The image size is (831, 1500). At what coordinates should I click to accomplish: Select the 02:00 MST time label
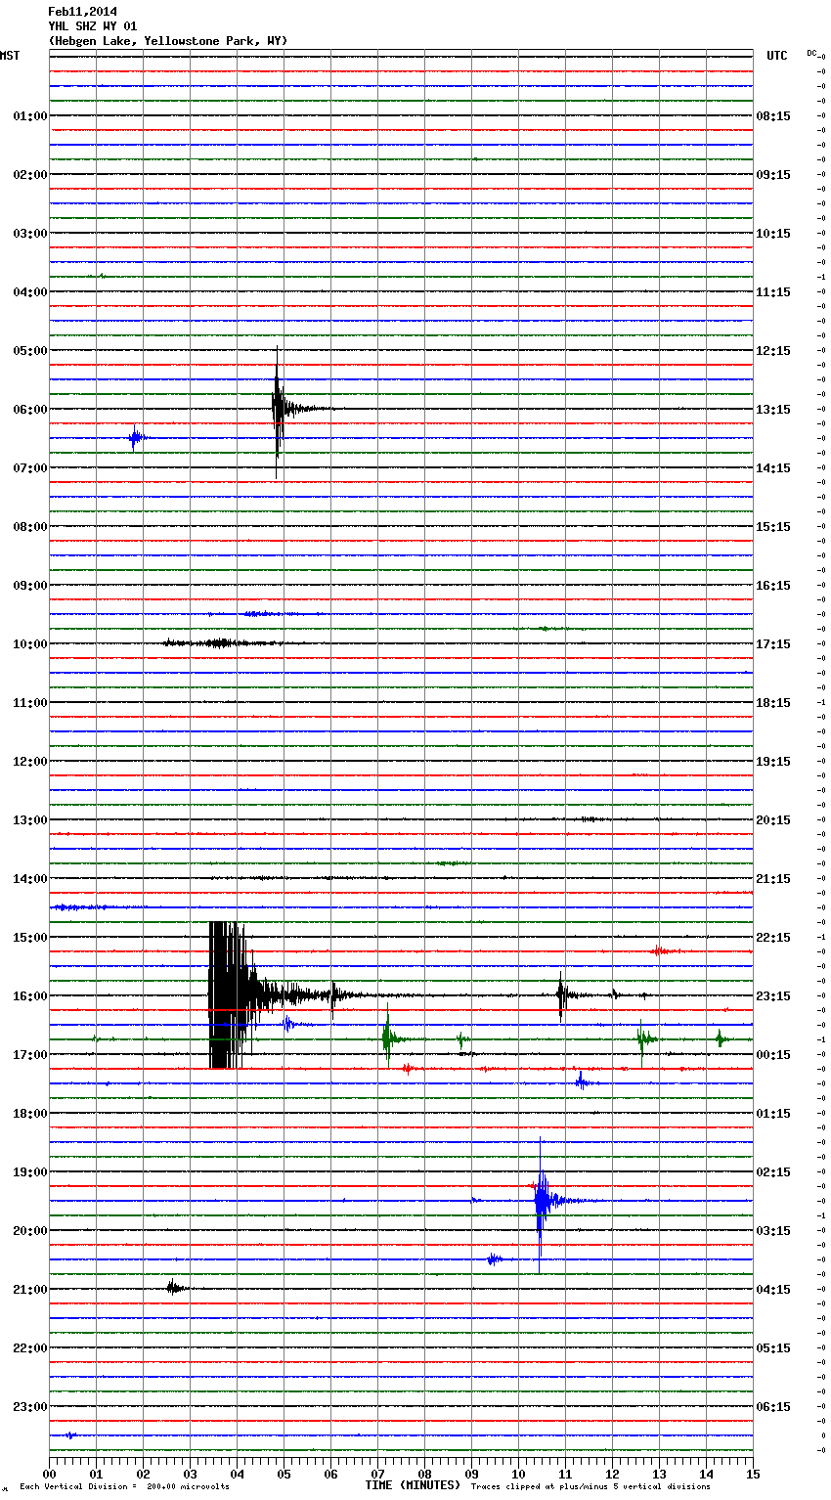coord(29,175)
